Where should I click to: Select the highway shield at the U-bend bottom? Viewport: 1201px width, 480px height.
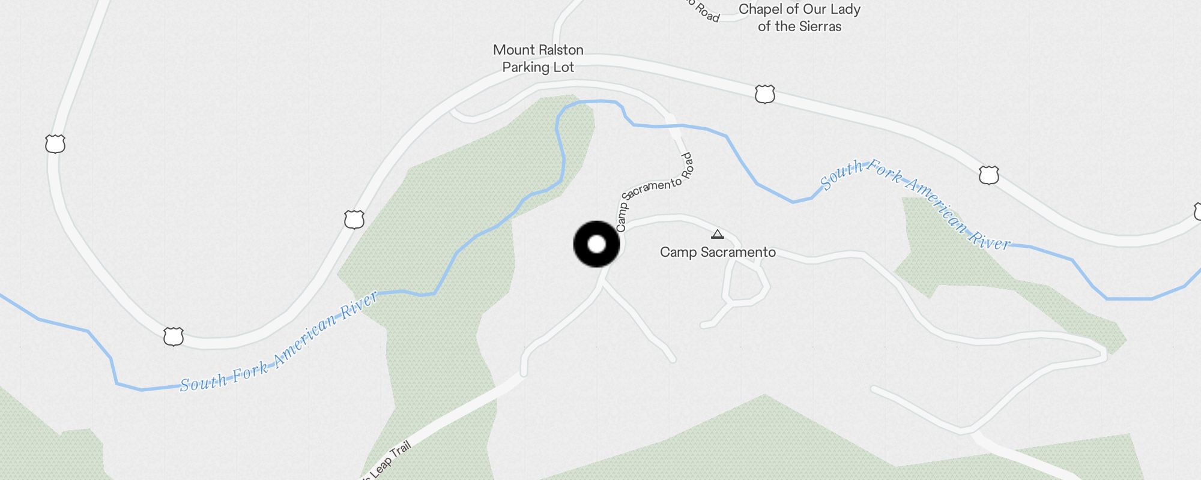pos(174,336)
